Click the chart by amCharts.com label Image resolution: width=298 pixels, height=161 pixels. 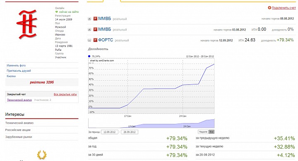[102, 61]
